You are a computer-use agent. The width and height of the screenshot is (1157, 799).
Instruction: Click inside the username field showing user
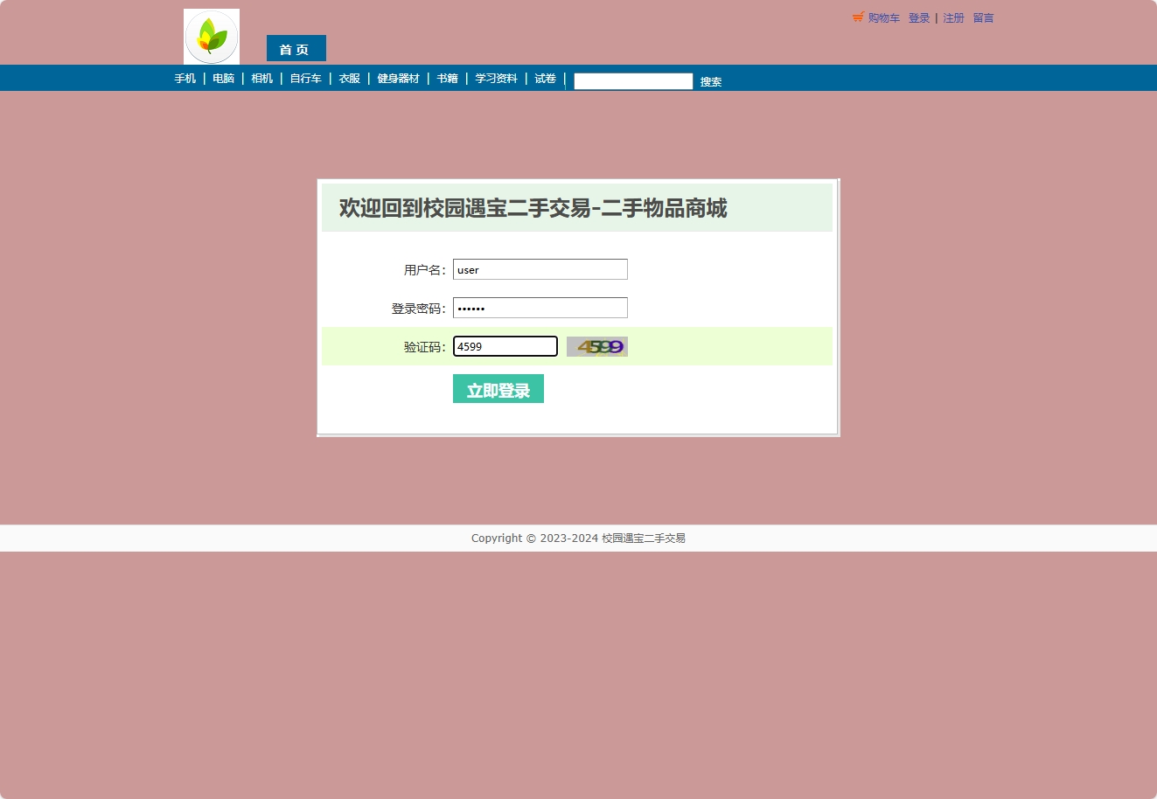coord(540,269)
